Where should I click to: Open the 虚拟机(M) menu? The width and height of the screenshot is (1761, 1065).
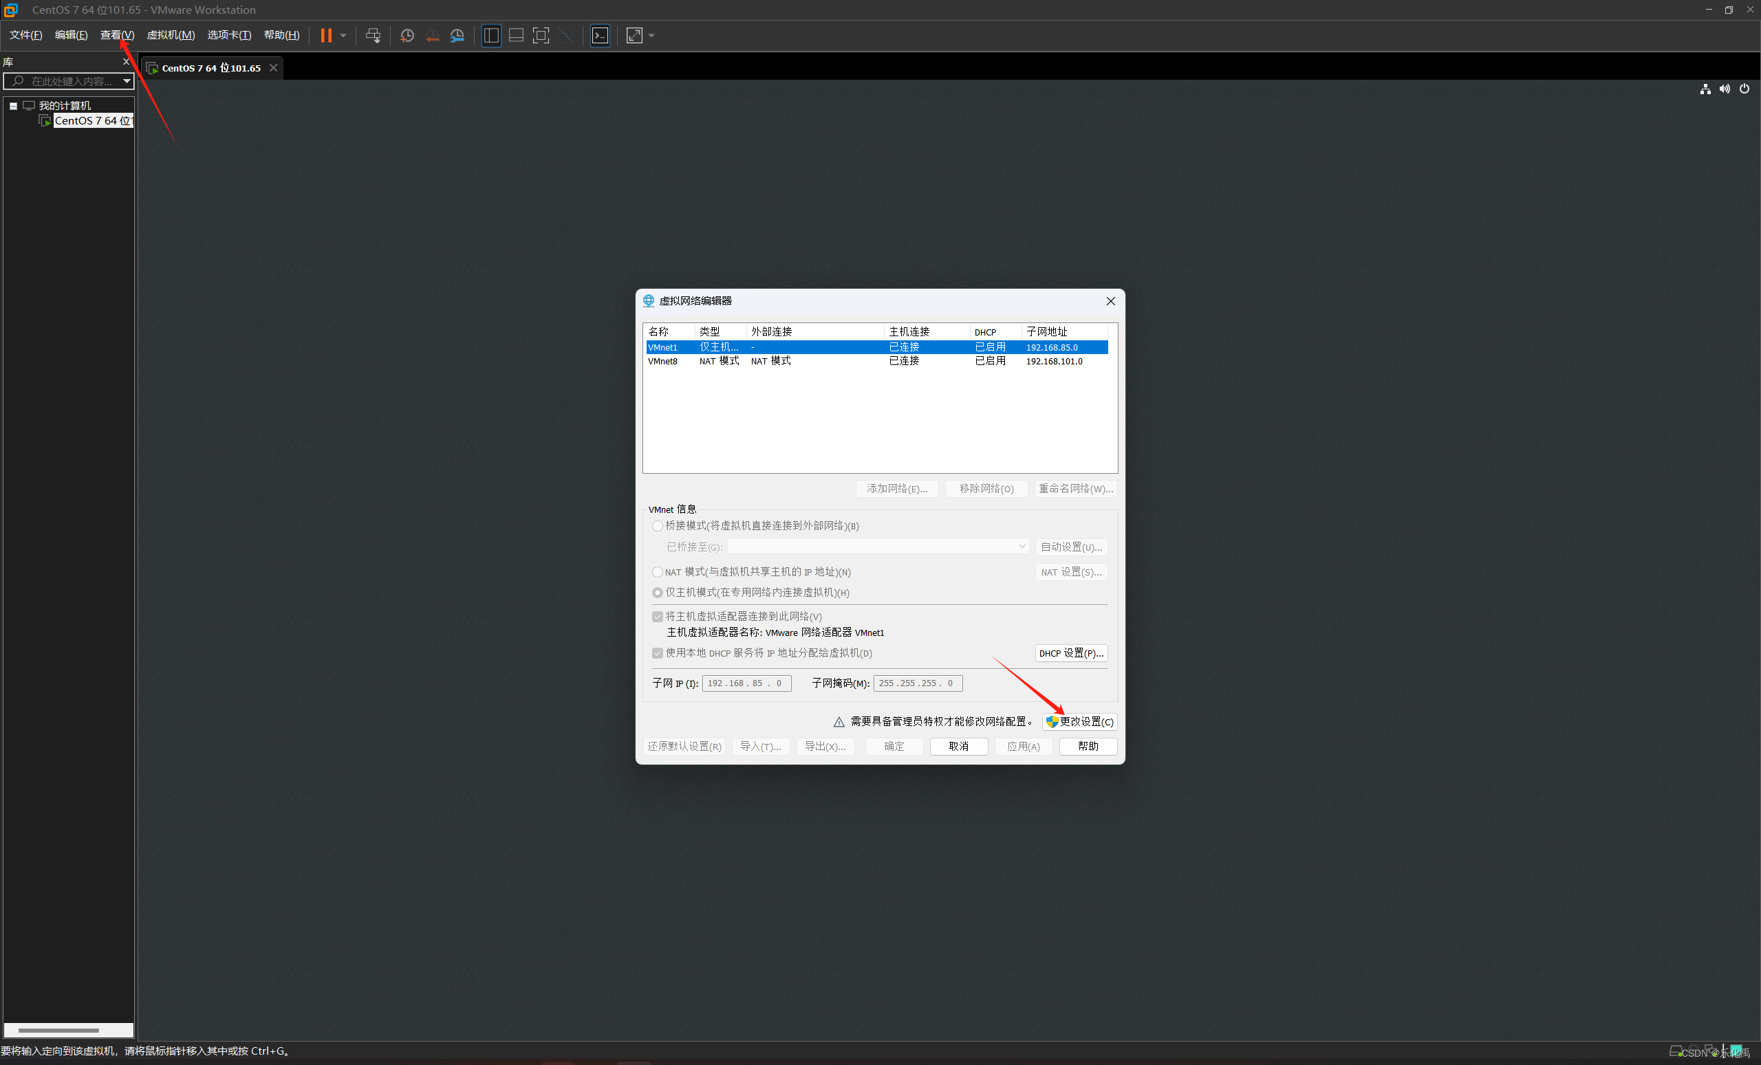(x=170, y=35)
